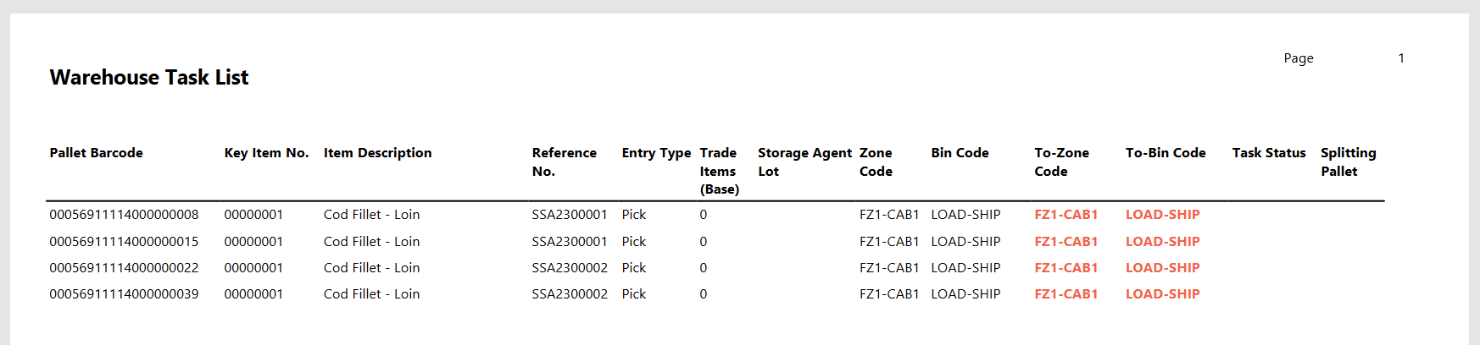Click the Splitting Pallet column header
This screenshot has width=1480, height=345.
point(1348,162)
